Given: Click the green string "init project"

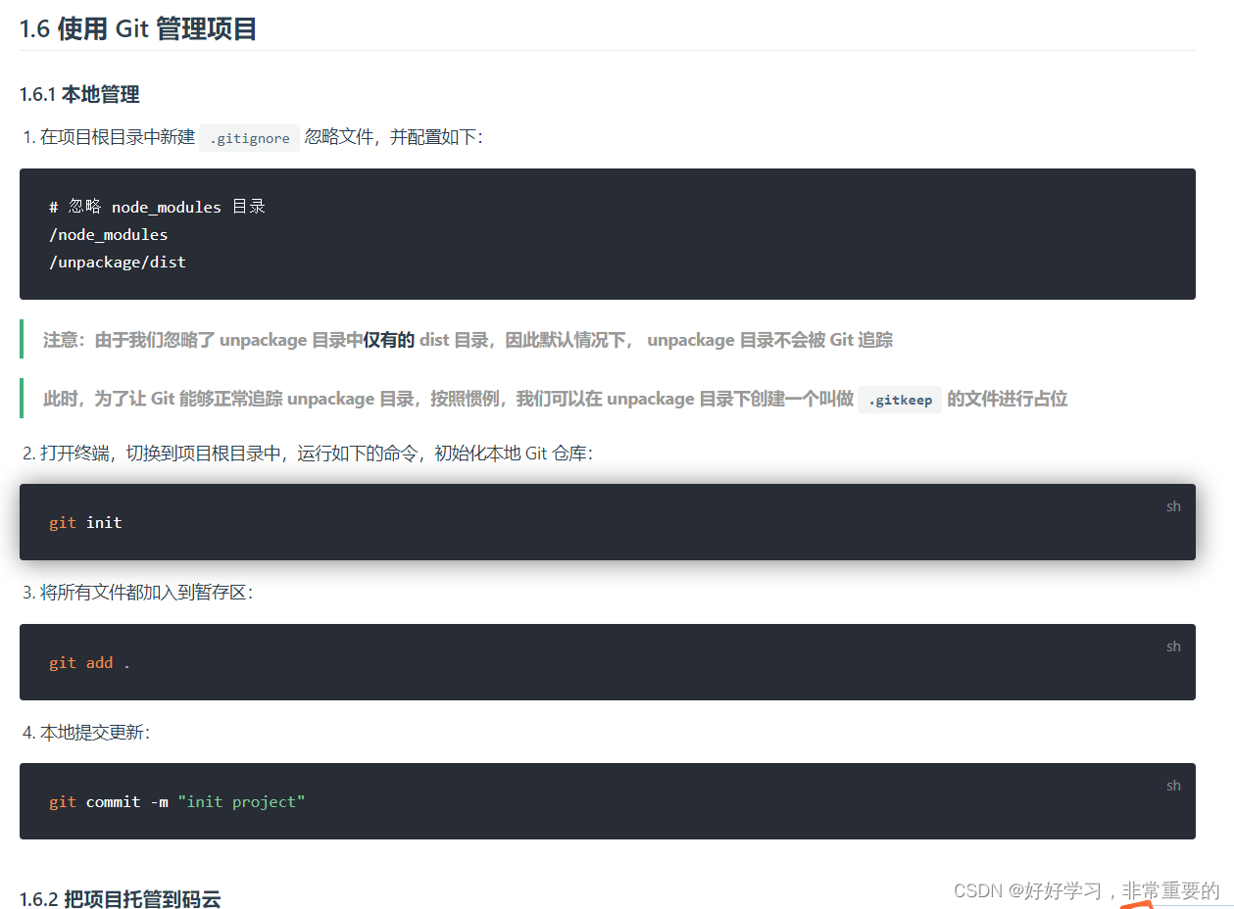Looking at the screenshot, I should 243,801.
